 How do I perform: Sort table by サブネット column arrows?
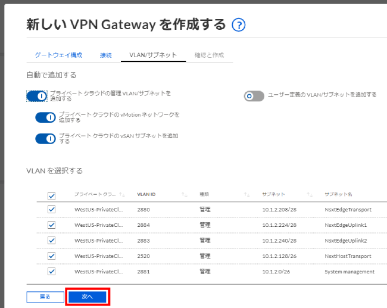tap(310, 195)
